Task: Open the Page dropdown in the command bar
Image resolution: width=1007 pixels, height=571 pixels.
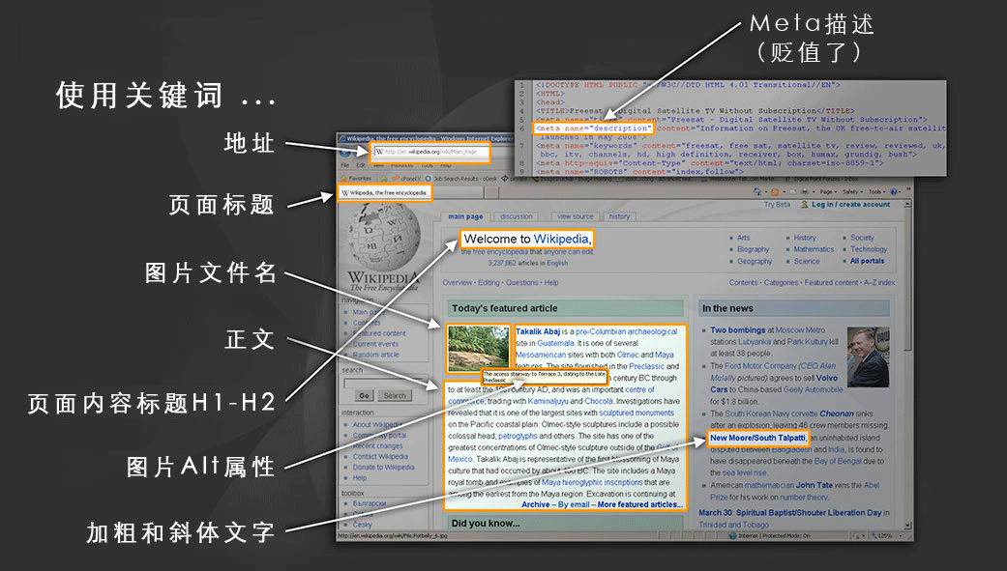Action: tap(827, 192)
